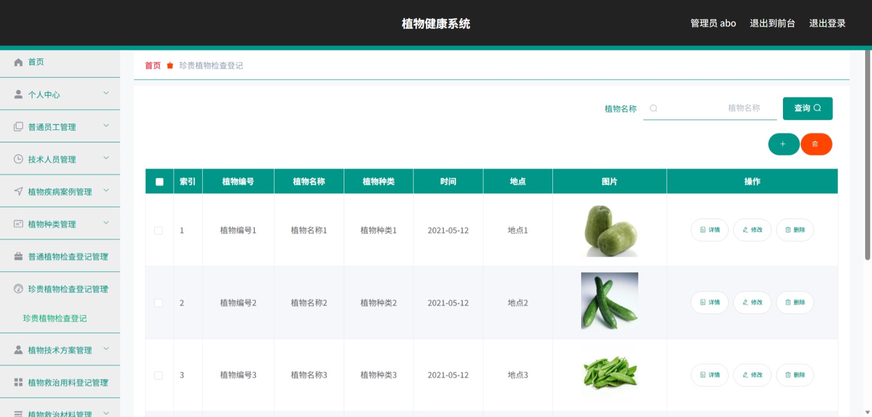Expand the 普通员工管理 menu chevron

pos(106,126)
